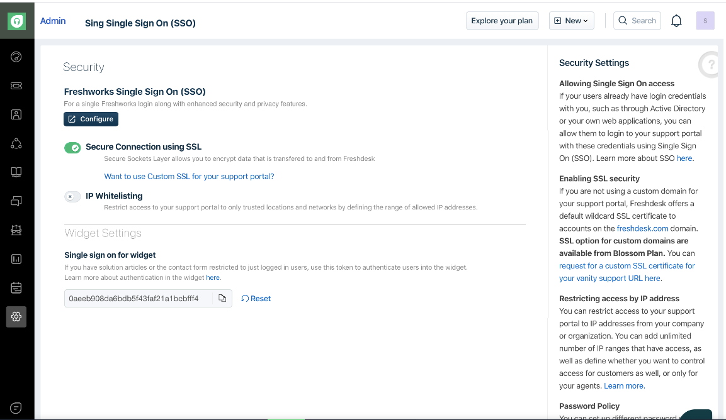This screenshot has width=726, height=420.
Task: Open the Solutions book icon
Action: coord(16,172)
